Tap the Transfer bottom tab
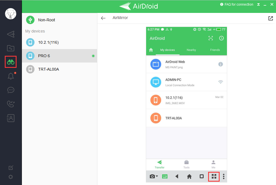 point(160,165)
